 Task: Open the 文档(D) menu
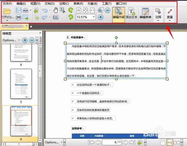[50, 4]
